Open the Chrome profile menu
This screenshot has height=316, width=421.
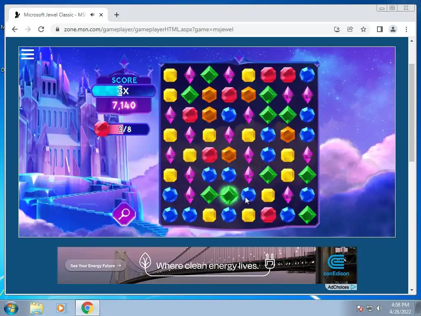pos(393,29)
